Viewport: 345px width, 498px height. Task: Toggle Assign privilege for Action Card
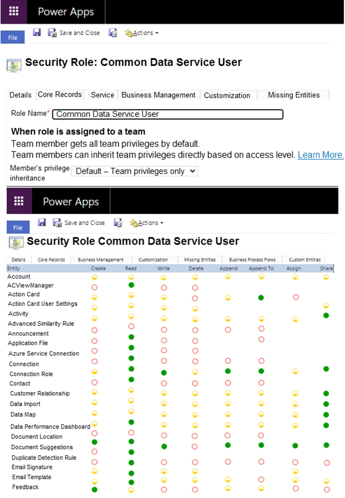(x=296, y=297)
